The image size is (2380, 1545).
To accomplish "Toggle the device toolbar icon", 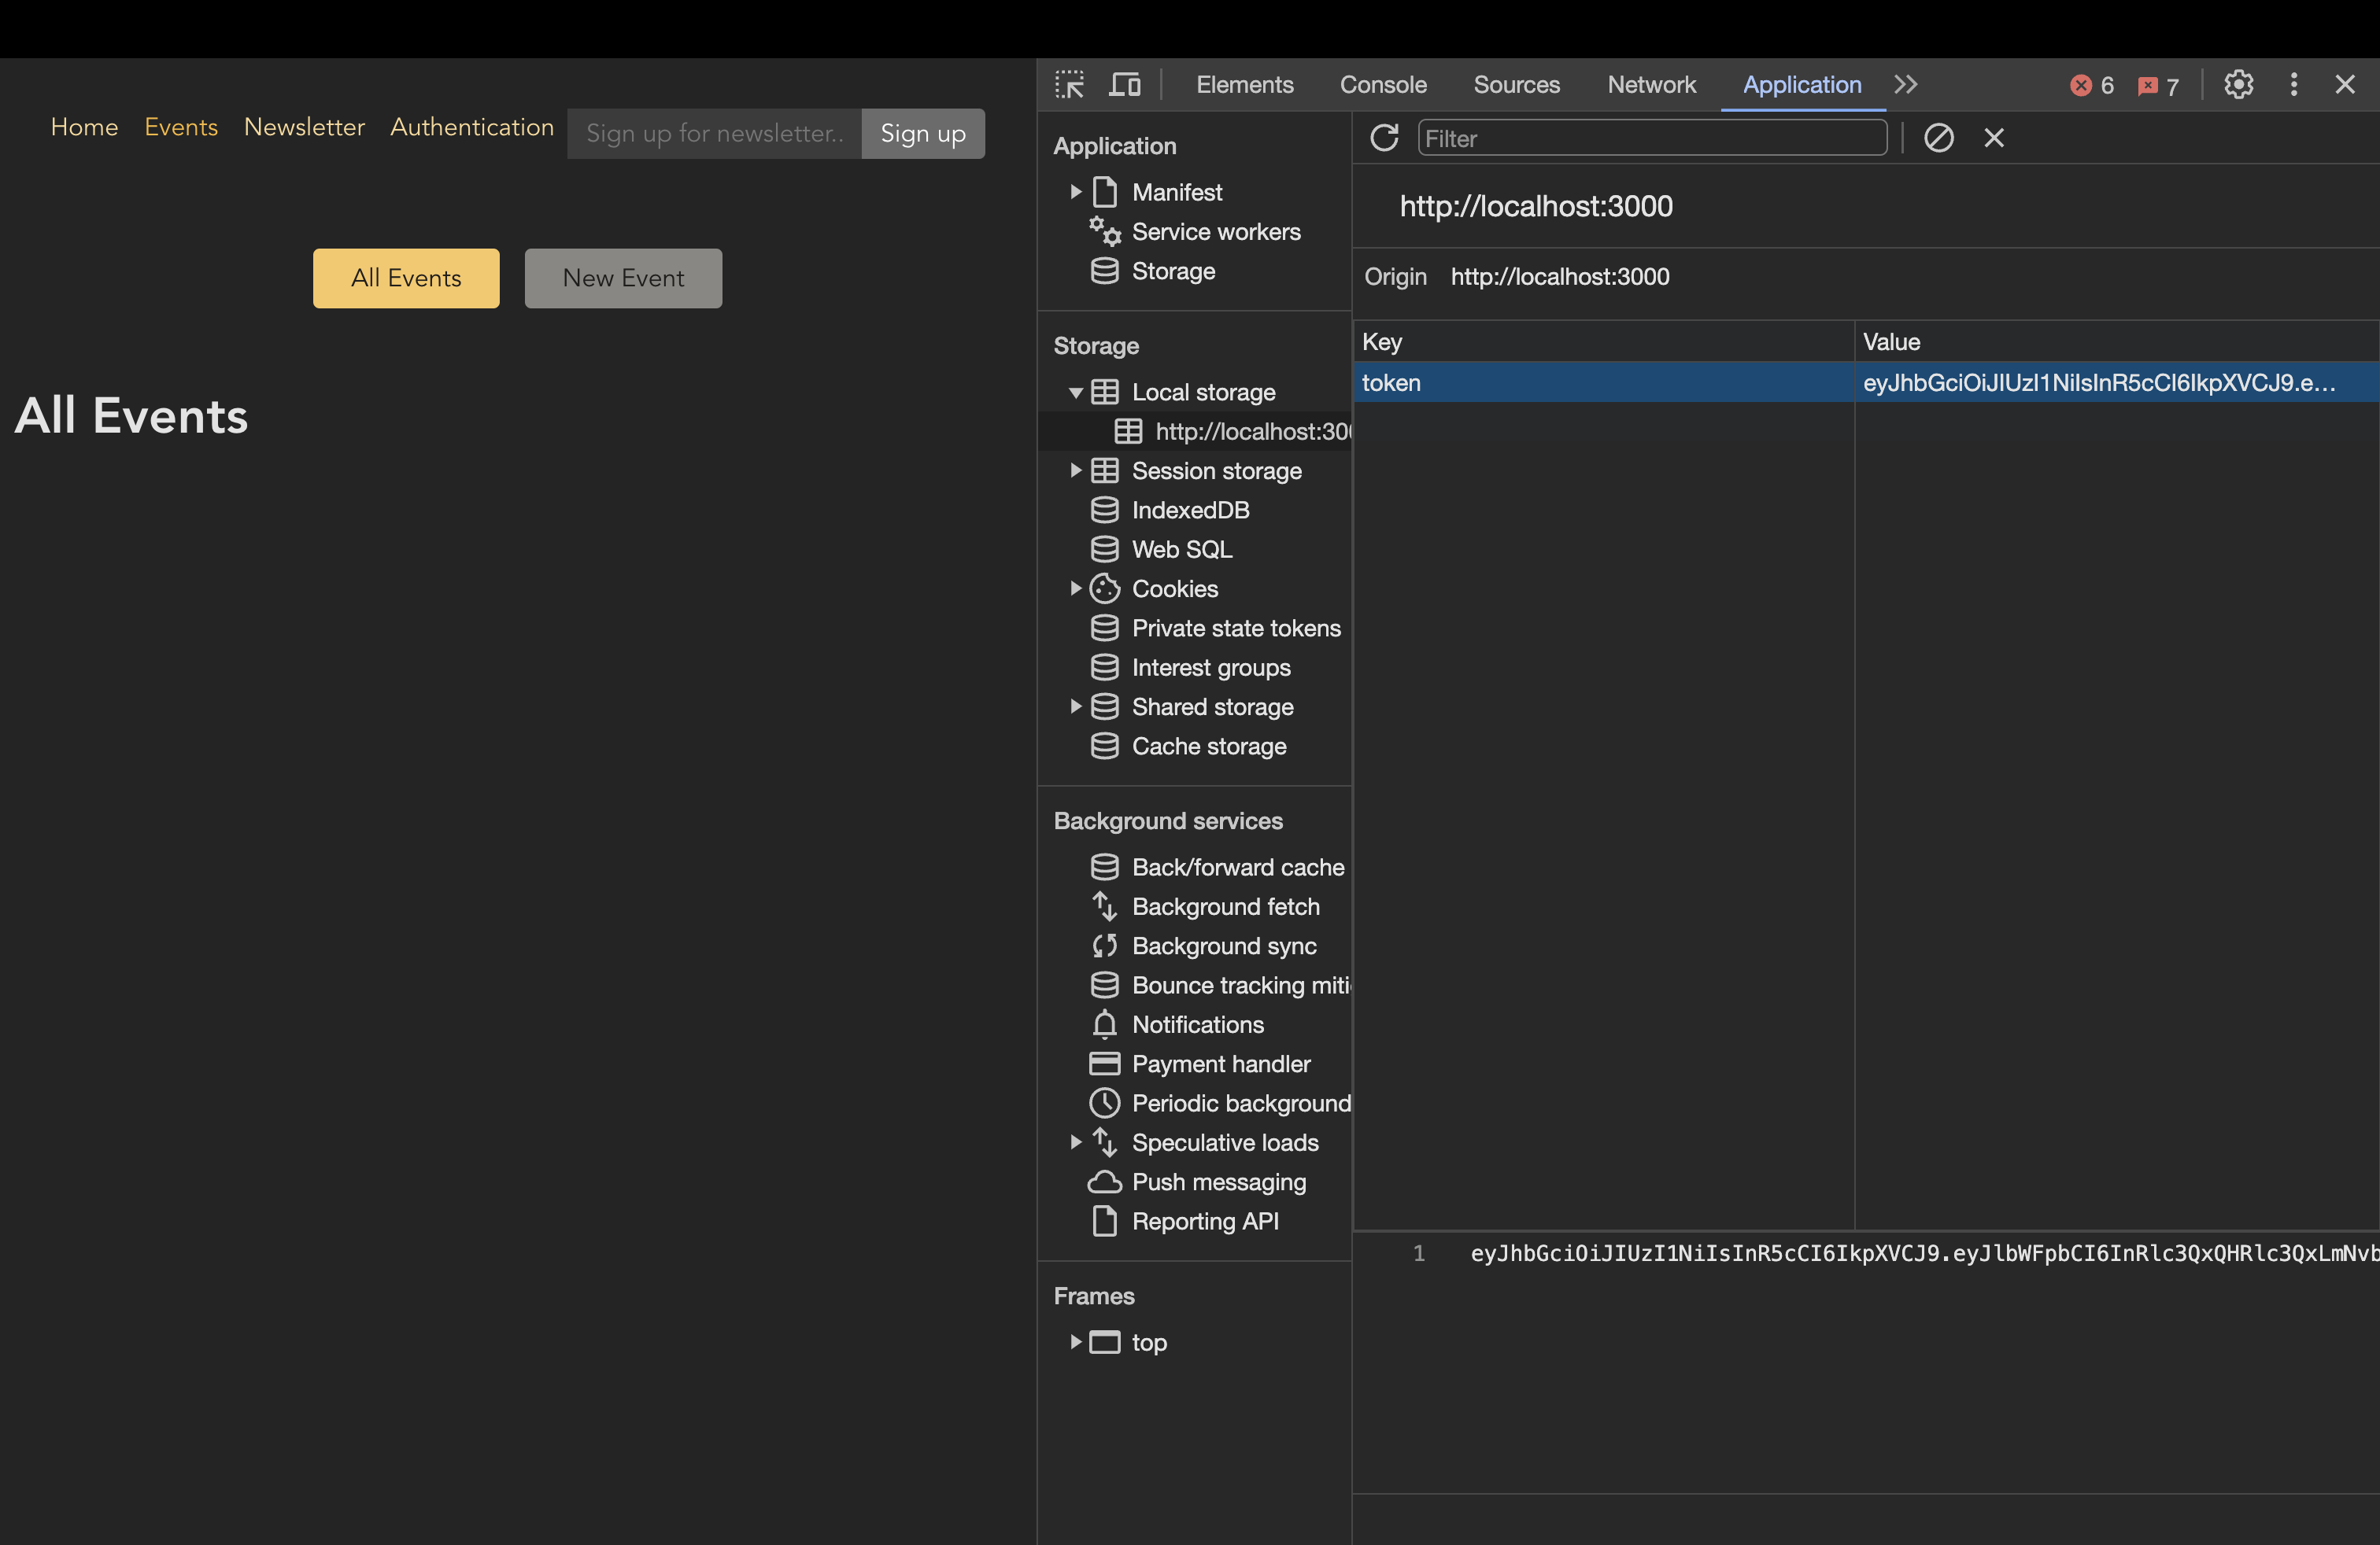I will pyautogui.click(x=1125, y=85).
